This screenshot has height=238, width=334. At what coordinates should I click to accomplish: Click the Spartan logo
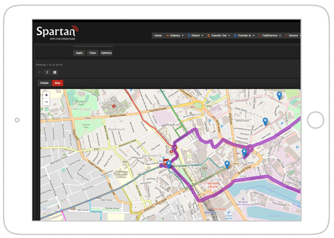[x=57, y=32]
